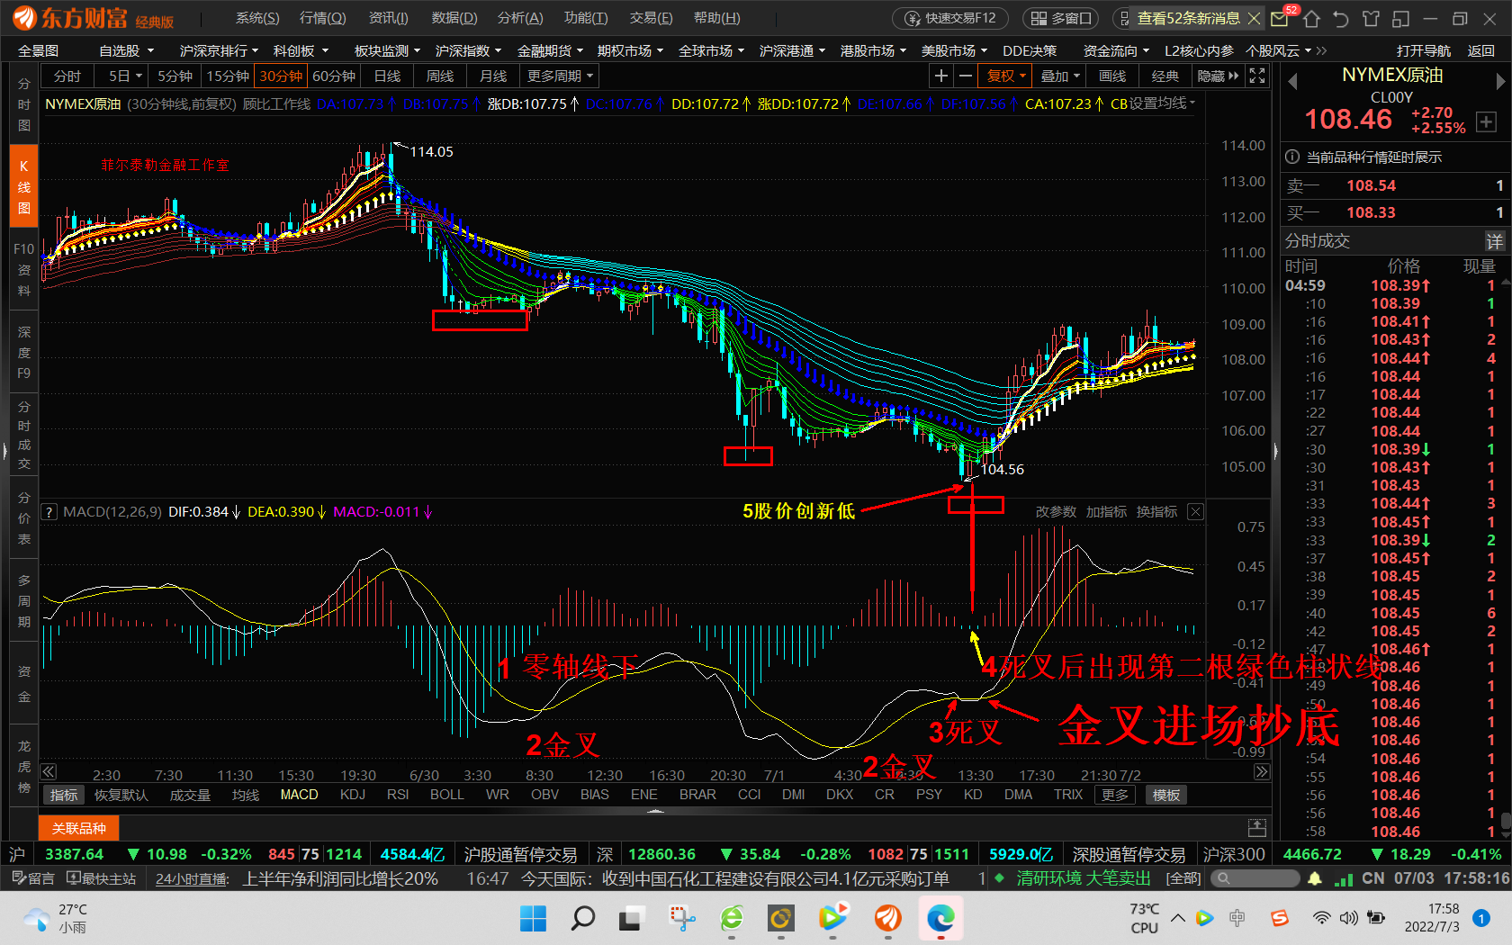Image resolution: width=1512 pixels, height=945 pixels.
Task: Click the skin (shirt) icon
Action: (x=1371, y=18)
